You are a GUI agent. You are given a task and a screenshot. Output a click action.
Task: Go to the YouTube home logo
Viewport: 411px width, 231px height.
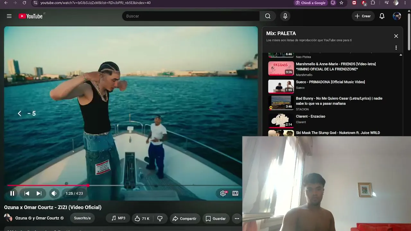coord(31,16)
